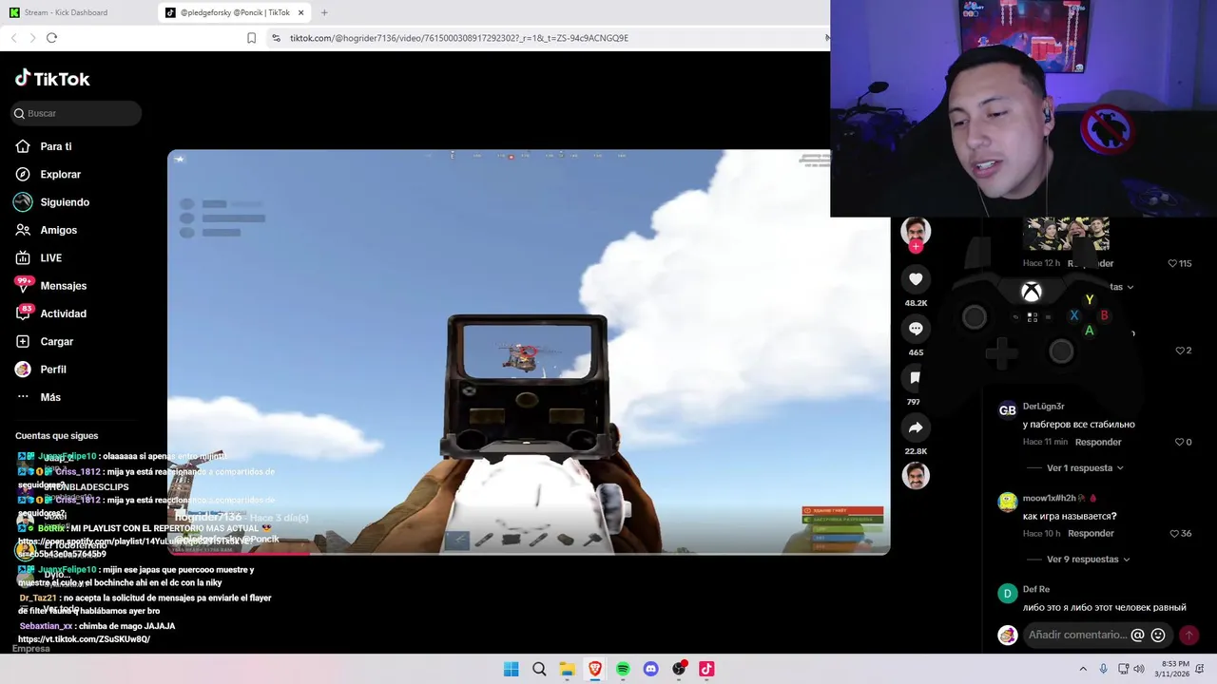Open the video comments icon 465
Image resolution: width=1217 pixels, height=684 pixels.
[916, 329]
